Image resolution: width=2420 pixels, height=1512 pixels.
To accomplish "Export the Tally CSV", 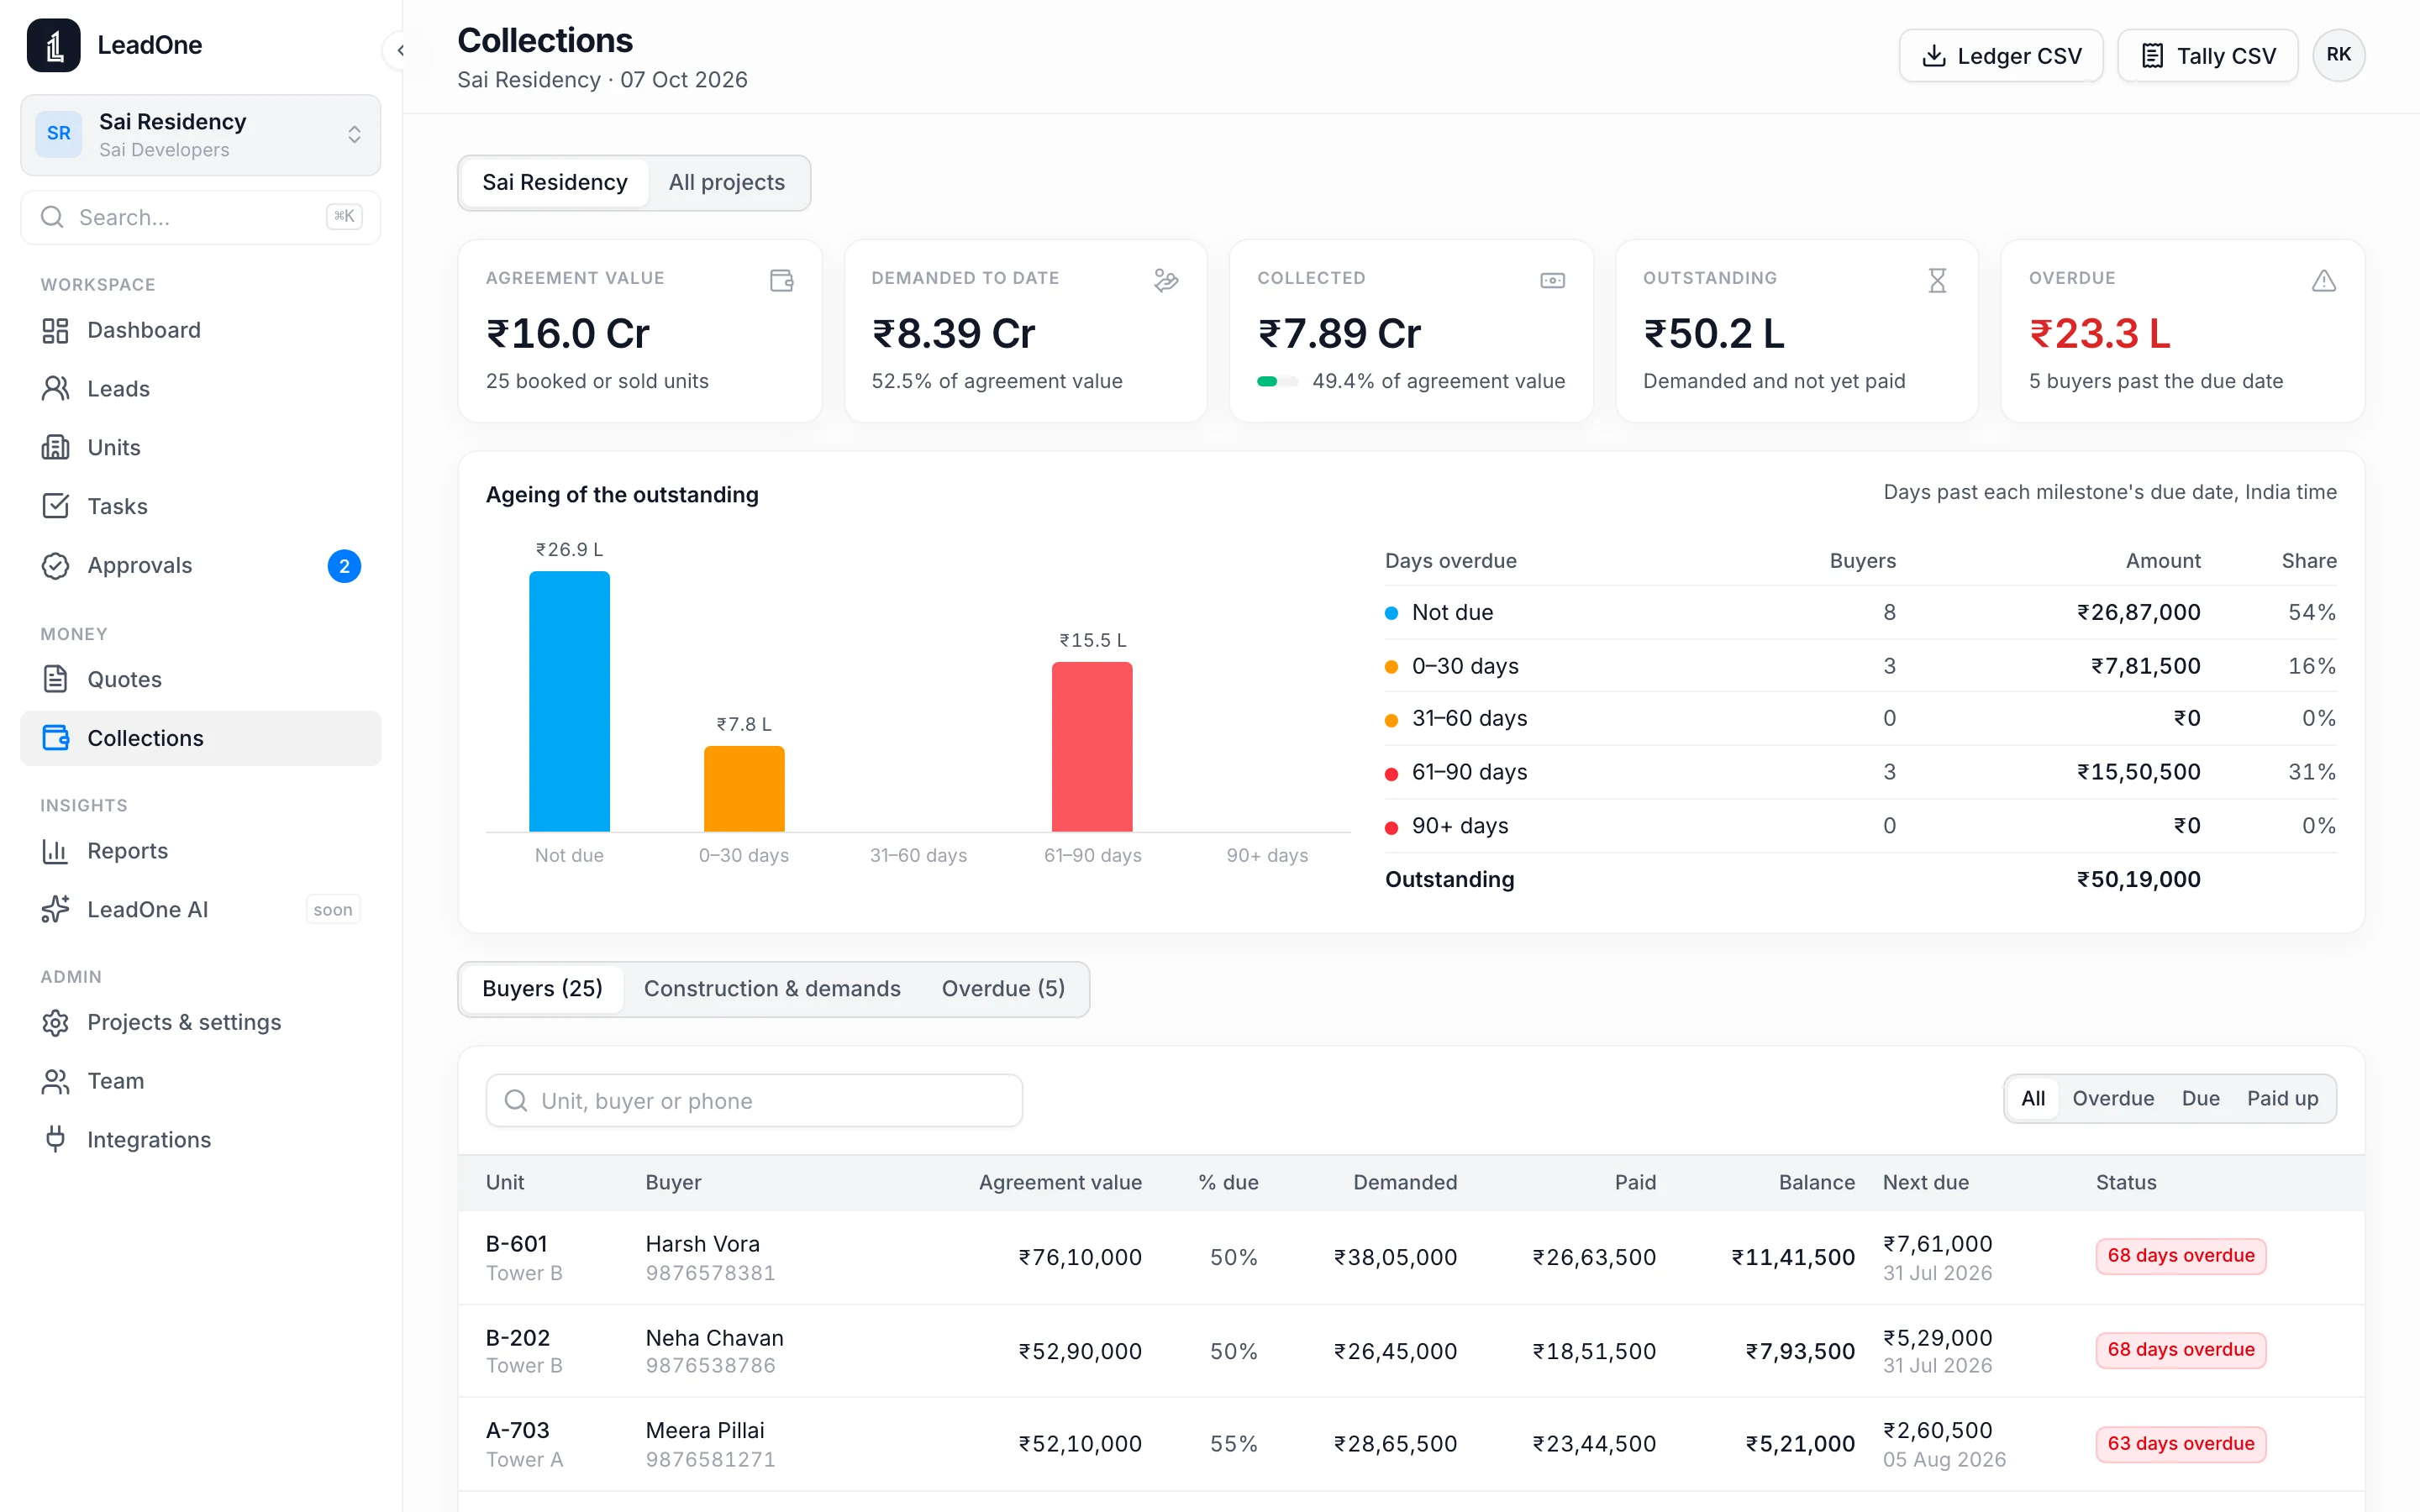I will coord(2208,56).
